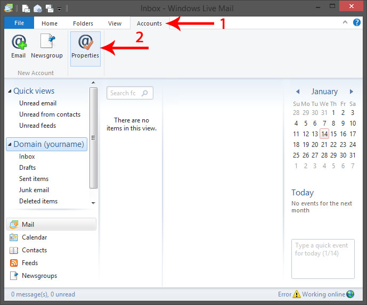Open Unread email quick view

tap(38, 103)
